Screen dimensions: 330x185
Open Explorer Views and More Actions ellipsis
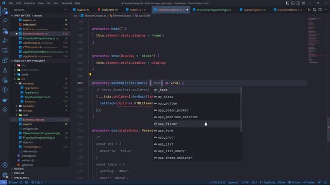pyautogui.click(x=66, y=10)
